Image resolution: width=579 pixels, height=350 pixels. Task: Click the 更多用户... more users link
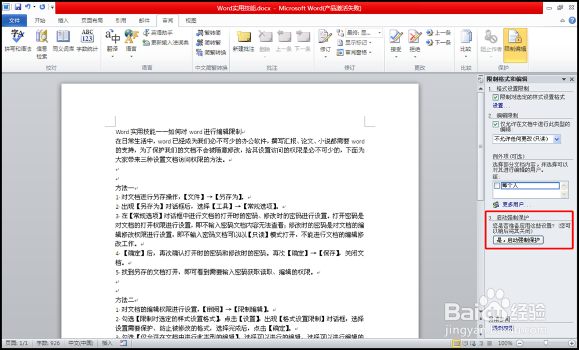(516, 204)
